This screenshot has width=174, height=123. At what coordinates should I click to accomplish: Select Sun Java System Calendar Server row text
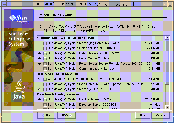click(x=82, y=48)
